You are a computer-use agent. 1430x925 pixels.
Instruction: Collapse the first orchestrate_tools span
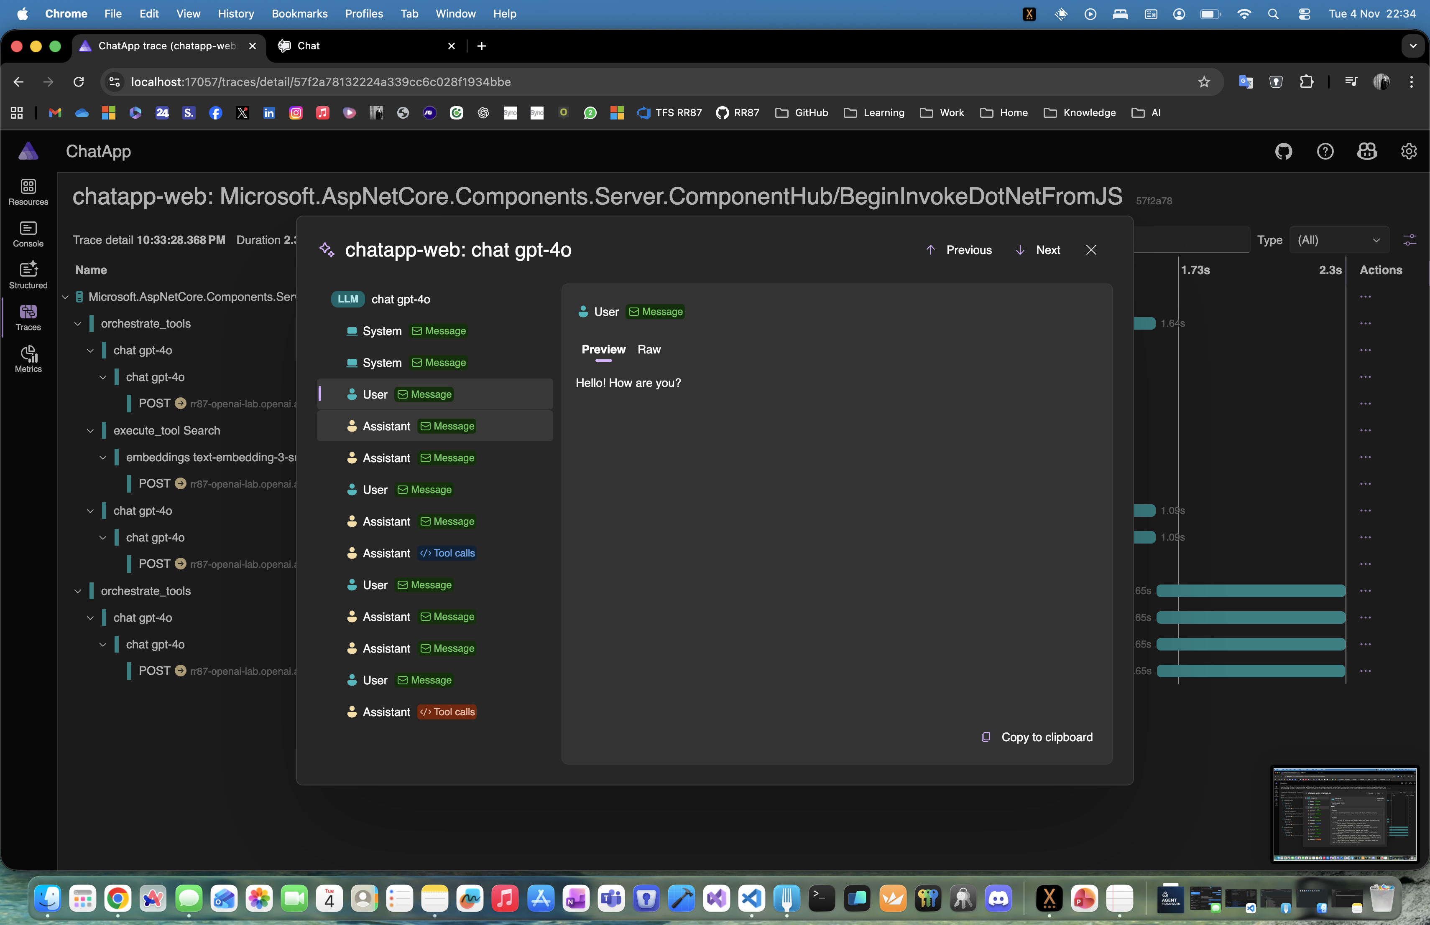[x=77, y=323]
